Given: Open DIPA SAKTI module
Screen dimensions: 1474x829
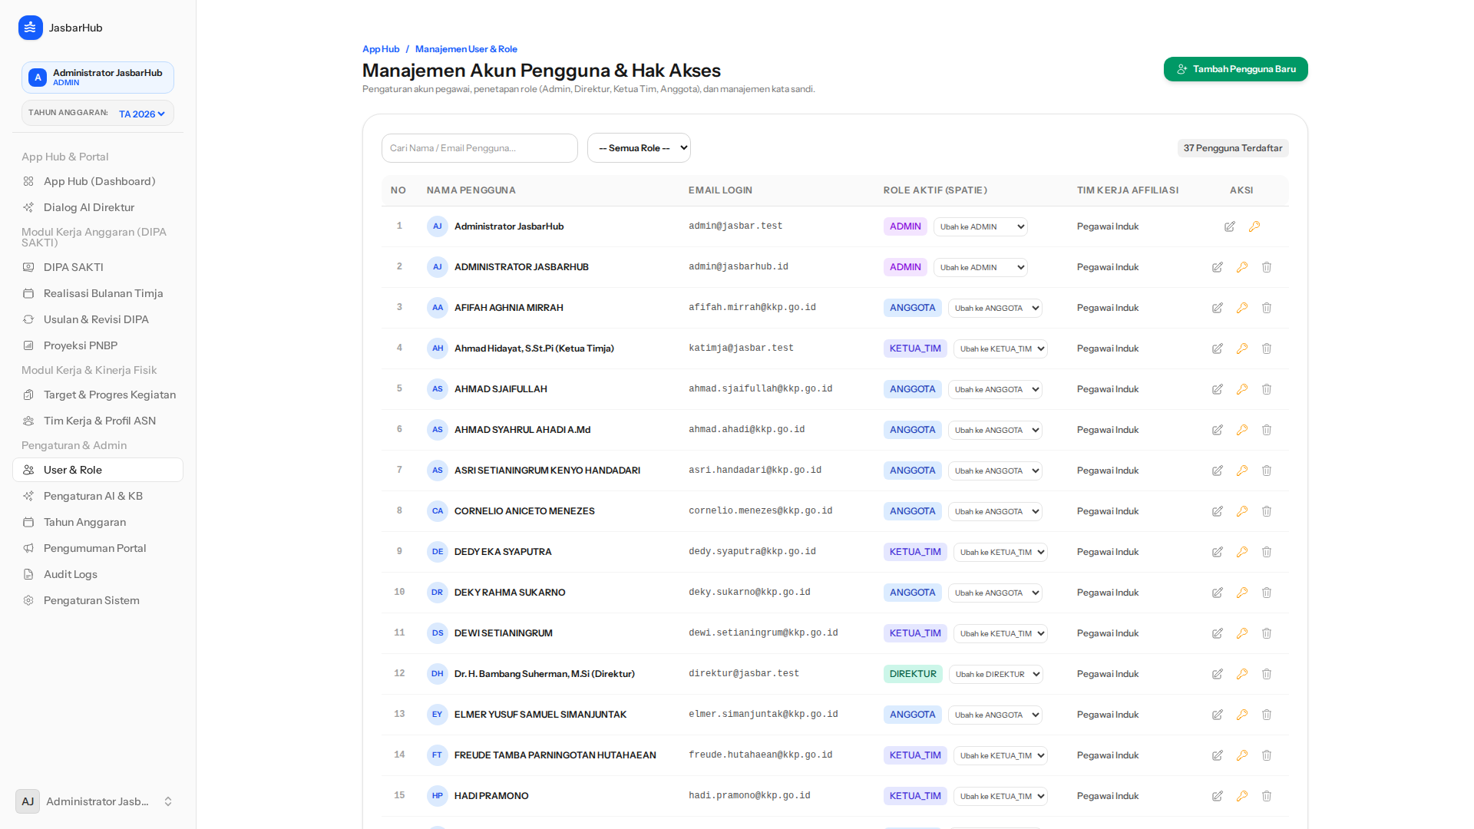Looking at the screenshot, I should pyautogui.click(x=98, y=267).
